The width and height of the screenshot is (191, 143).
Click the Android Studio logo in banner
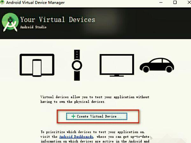[10, 22]
